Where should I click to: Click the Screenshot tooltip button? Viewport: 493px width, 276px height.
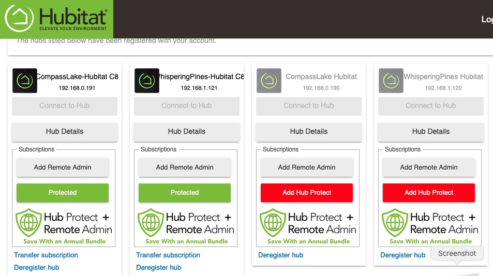point(457,253)
